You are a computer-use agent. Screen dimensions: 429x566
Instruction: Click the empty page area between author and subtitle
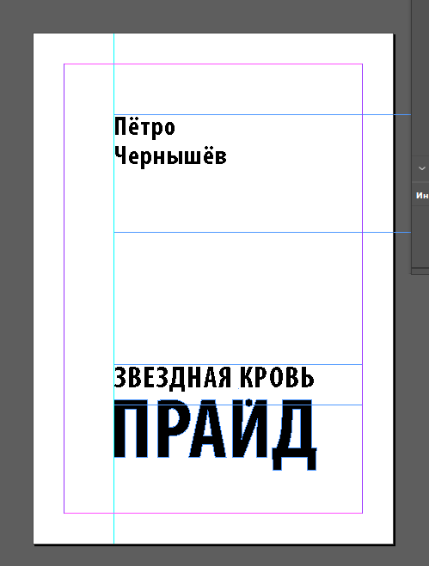[238, 298]
